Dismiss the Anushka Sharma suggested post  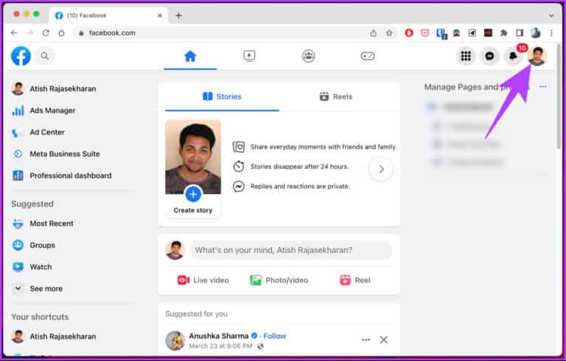(384, 340)
